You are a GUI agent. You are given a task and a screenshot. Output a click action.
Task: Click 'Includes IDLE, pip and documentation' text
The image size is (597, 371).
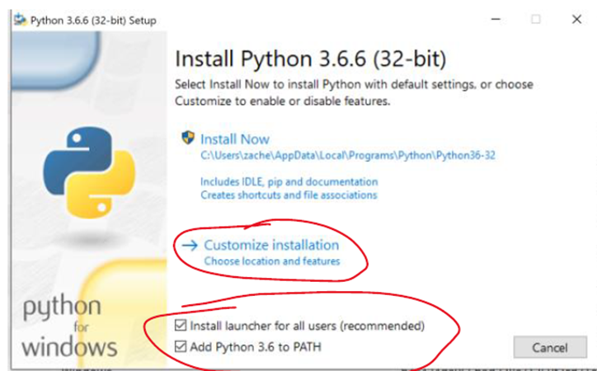[289, 181]
